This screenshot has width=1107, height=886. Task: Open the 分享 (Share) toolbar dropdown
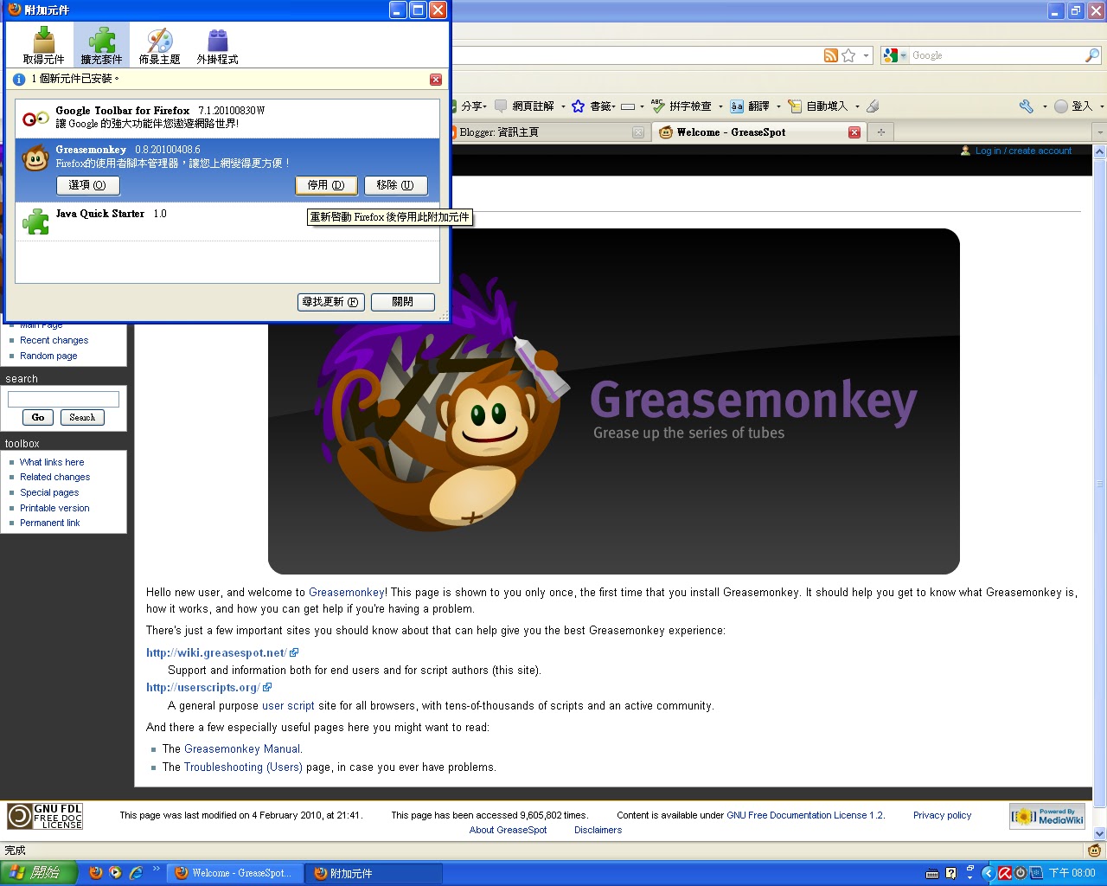(472, 106)
